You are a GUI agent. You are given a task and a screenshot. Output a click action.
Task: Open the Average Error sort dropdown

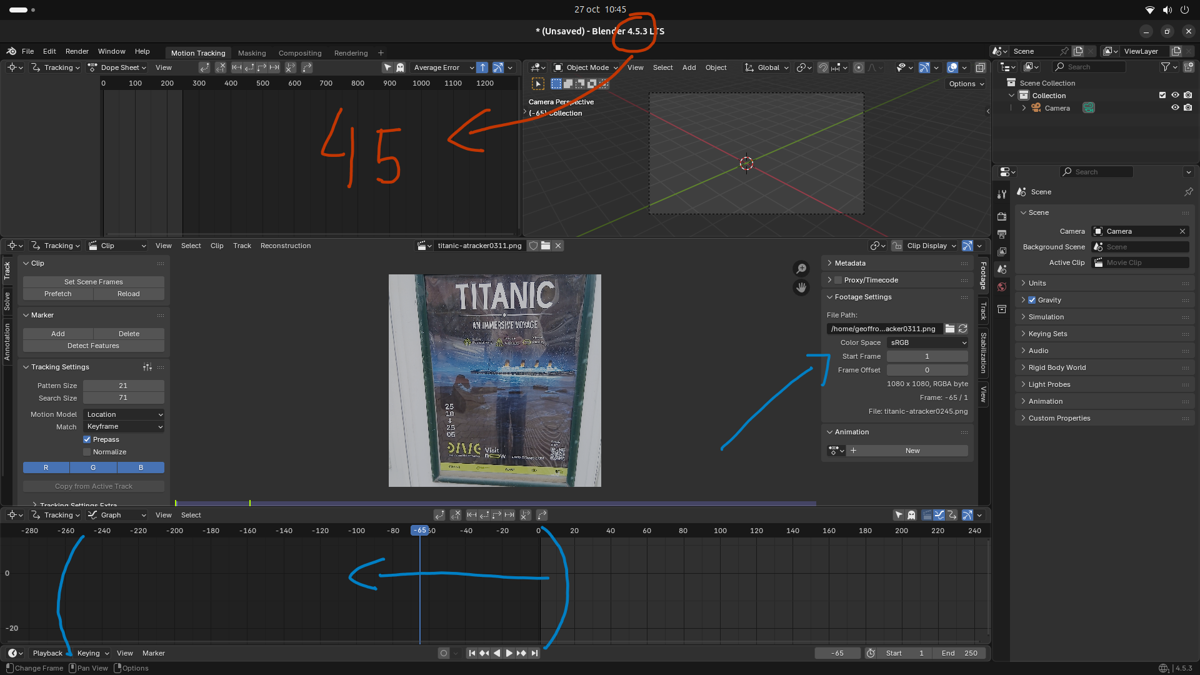(442, 67)
